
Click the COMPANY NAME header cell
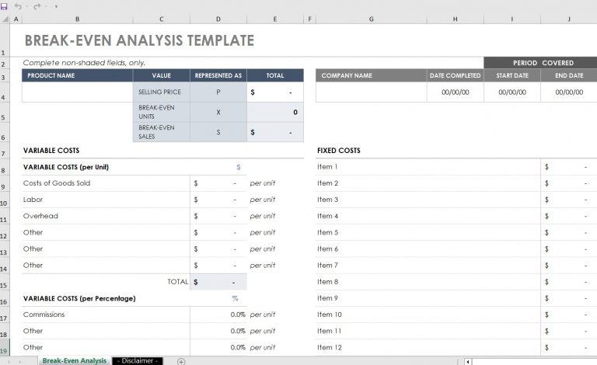coord(372,75)
